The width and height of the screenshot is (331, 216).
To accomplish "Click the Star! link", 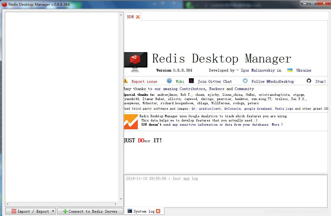I will tap(320, 82).
